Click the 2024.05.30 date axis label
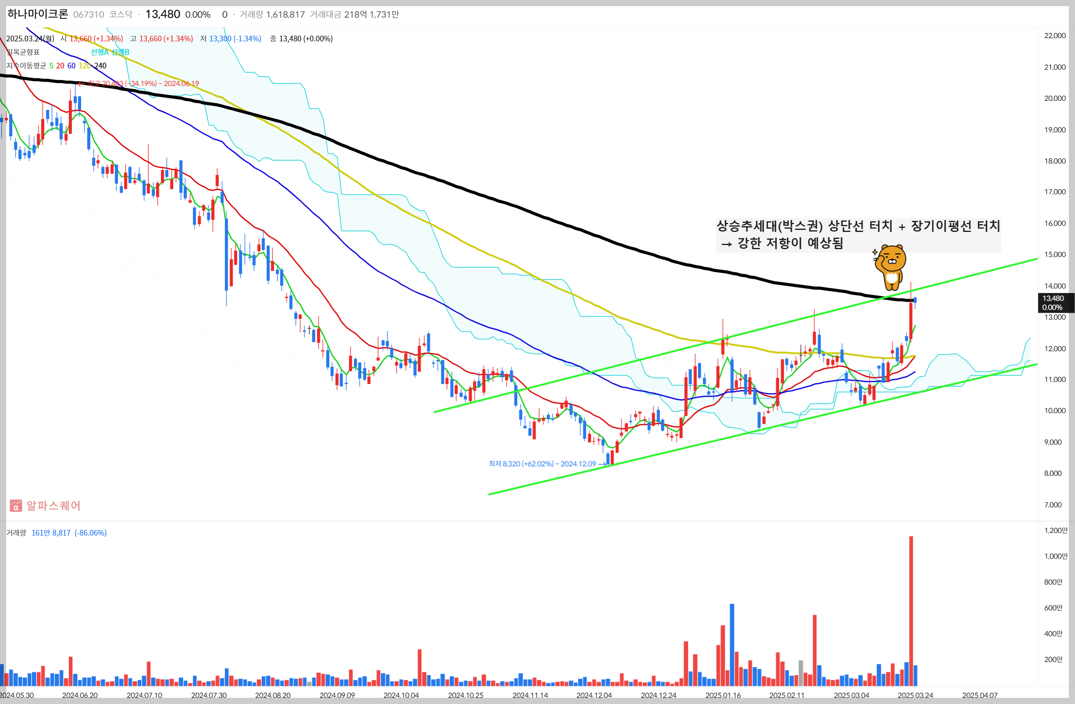 click(x=17, y=695)
